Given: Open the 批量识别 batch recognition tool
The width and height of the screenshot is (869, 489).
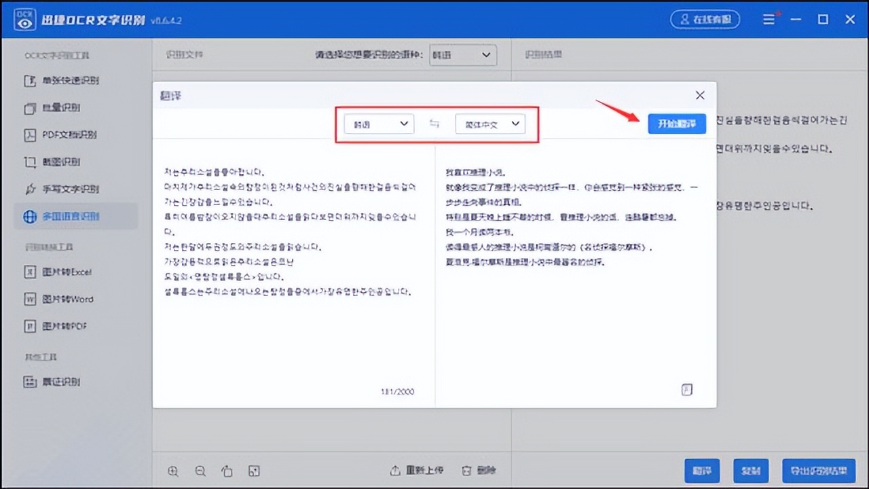Looking at the screenshot, I should coord(61,107).
